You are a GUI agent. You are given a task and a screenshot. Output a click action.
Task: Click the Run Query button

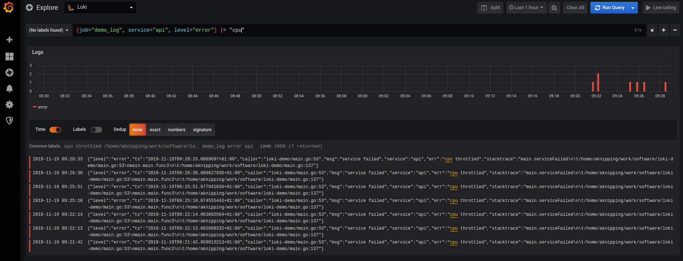(609, 8)
